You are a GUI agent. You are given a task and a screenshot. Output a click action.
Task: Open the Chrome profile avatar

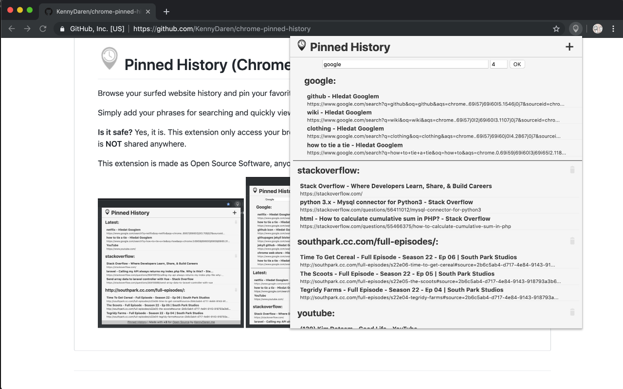(598, 29)
